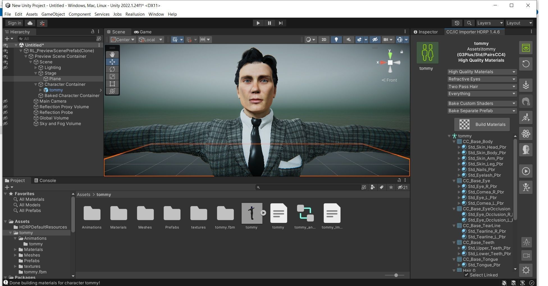Select the tommy model thumbnail in Assets
The width and height of the screenshot is (548, 286).
(x=252, y=214)
